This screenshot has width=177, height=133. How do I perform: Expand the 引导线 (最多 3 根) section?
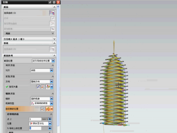[x=54, y=39]
